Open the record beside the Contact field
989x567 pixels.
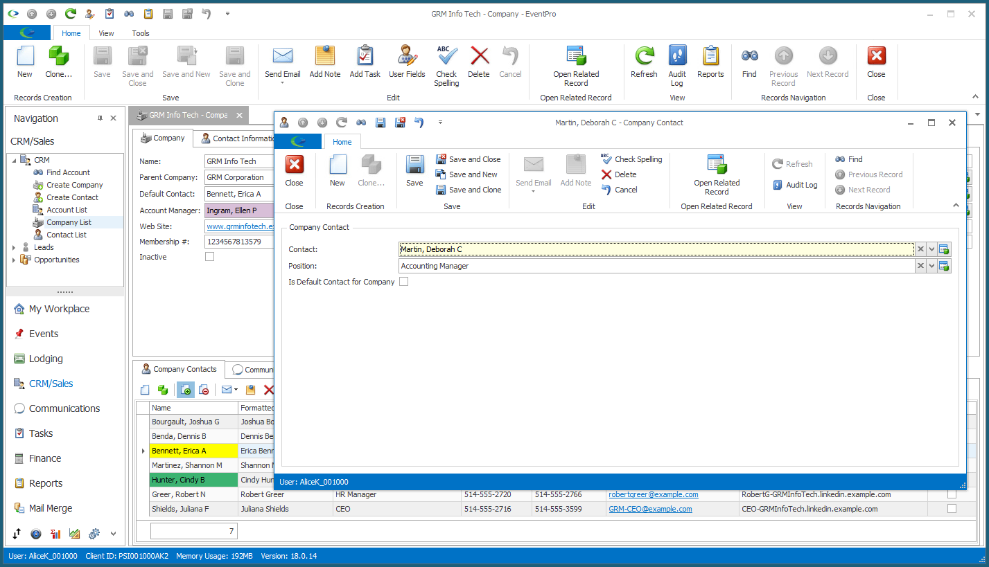pos(944,249)
